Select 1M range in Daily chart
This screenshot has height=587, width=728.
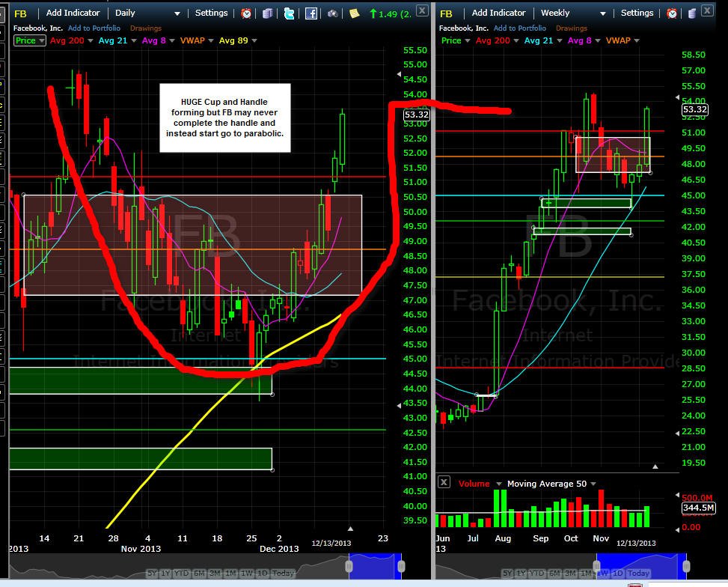click(x=230, y=573)
